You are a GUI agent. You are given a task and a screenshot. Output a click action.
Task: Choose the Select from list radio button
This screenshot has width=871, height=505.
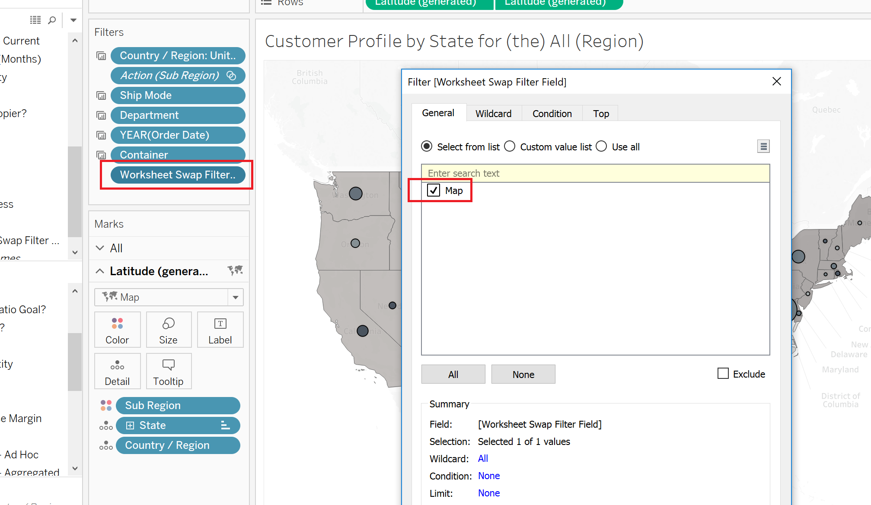point(427,146)
